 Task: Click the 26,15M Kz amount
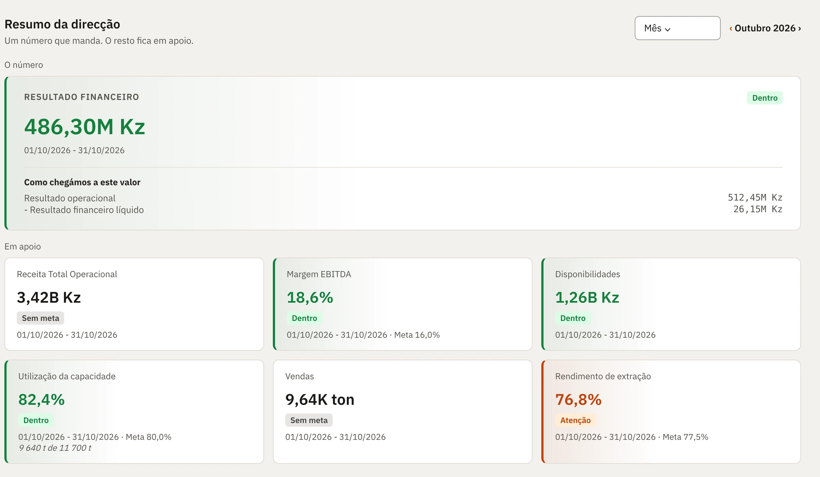758,209
